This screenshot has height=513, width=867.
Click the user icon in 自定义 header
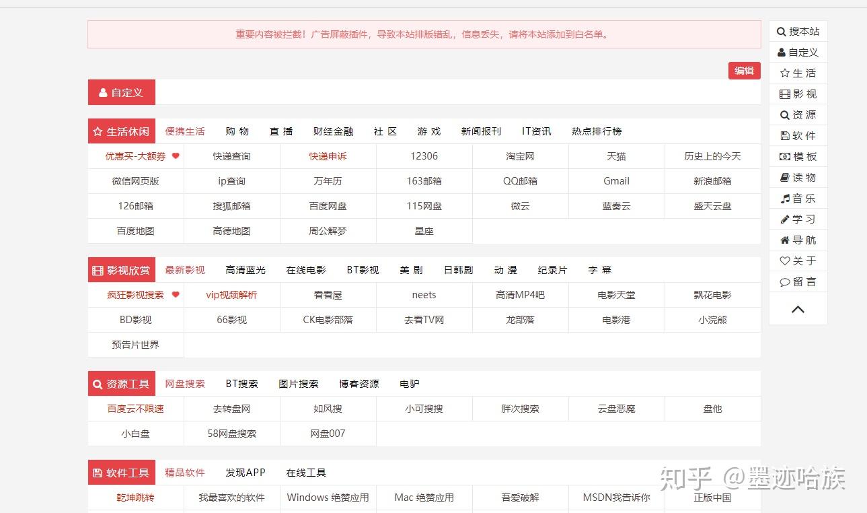click(x=103, y=93)
